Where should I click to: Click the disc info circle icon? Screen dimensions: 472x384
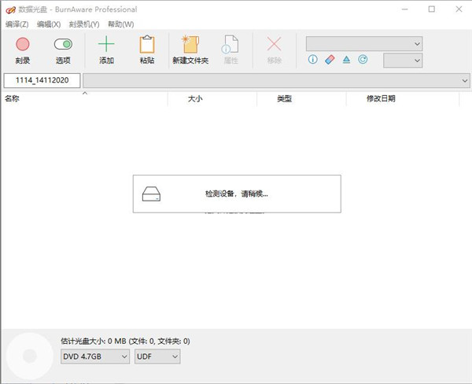point(313,59)
